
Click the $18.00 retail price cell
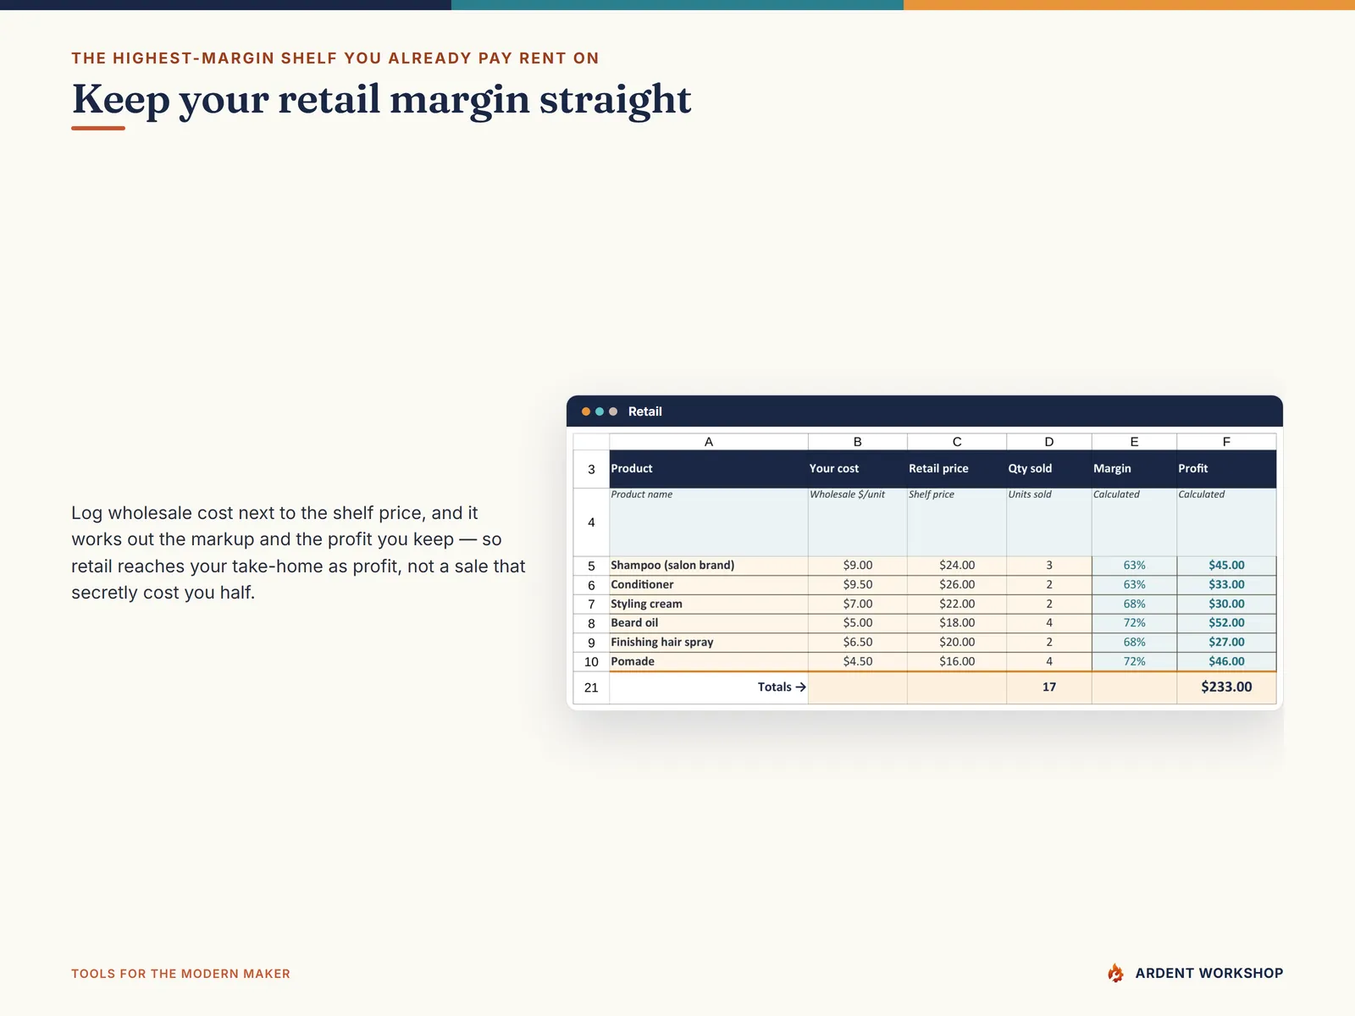[957, 623]
